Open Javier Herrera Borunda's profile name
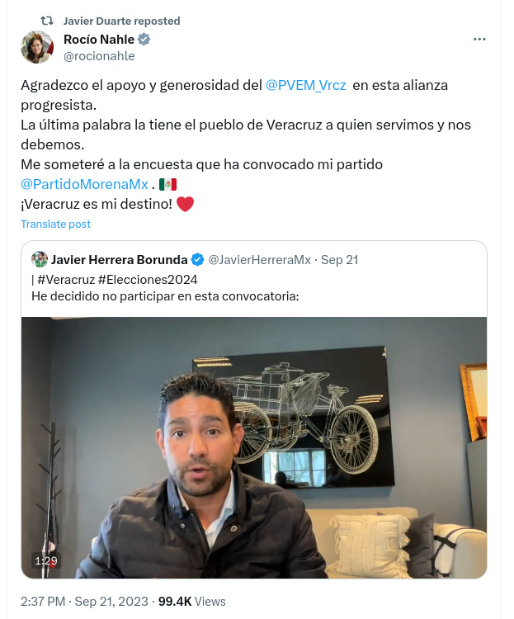514x619 pixels. coord(120,260)
